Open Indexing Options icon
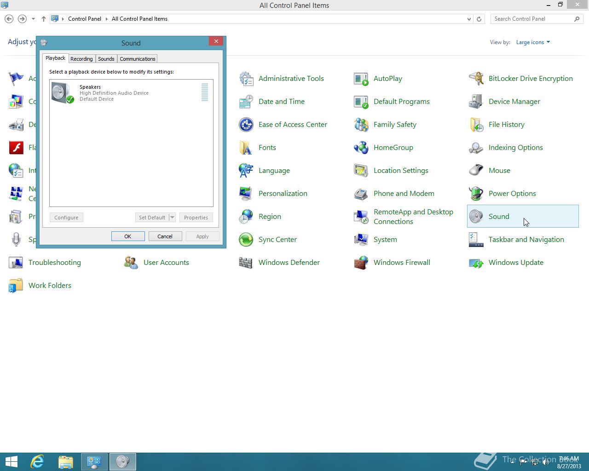The width and height of the screenshot is (589, 471). [476, 148]
